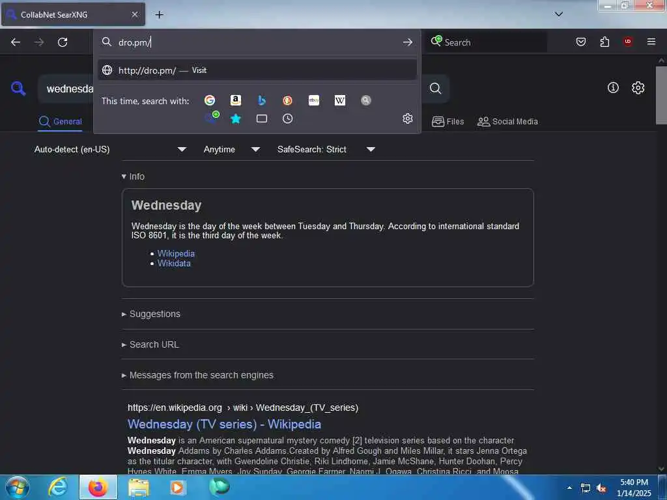The image size is (667, 500).
Task: Open the Anytime time range dropdown
Action: coord(231,149)
